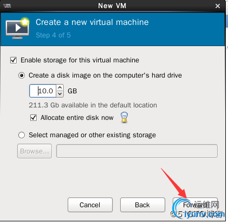The height and width of the screenshot is (223, 228).
Task: Click the virt-manager icon in title bar
Action: (x=7, y=6)
